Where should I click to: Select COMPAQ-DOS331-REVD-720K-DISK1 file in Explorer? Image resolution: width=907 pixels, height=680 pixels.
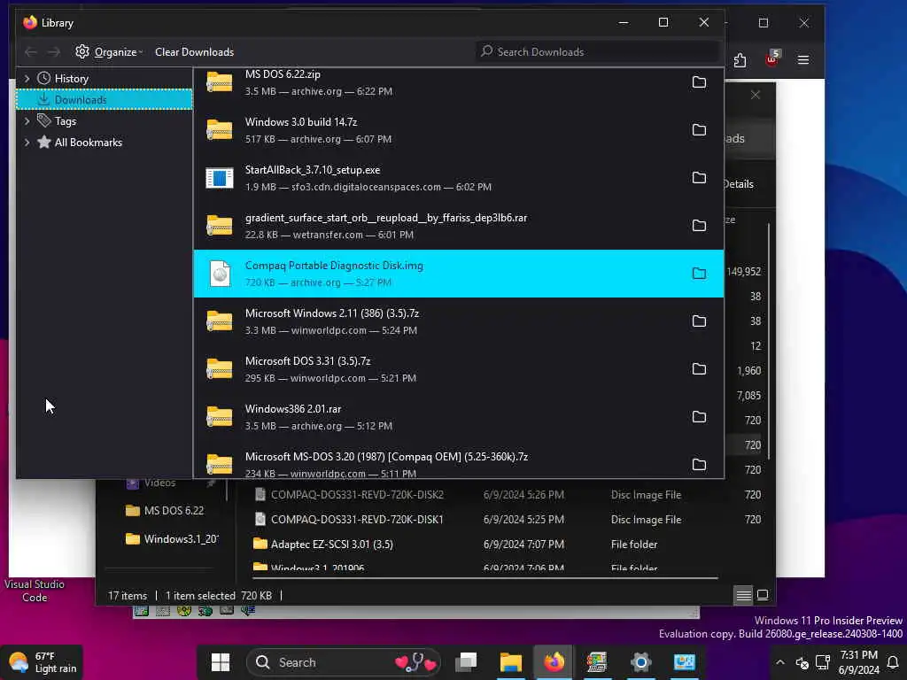click(357, 519)
